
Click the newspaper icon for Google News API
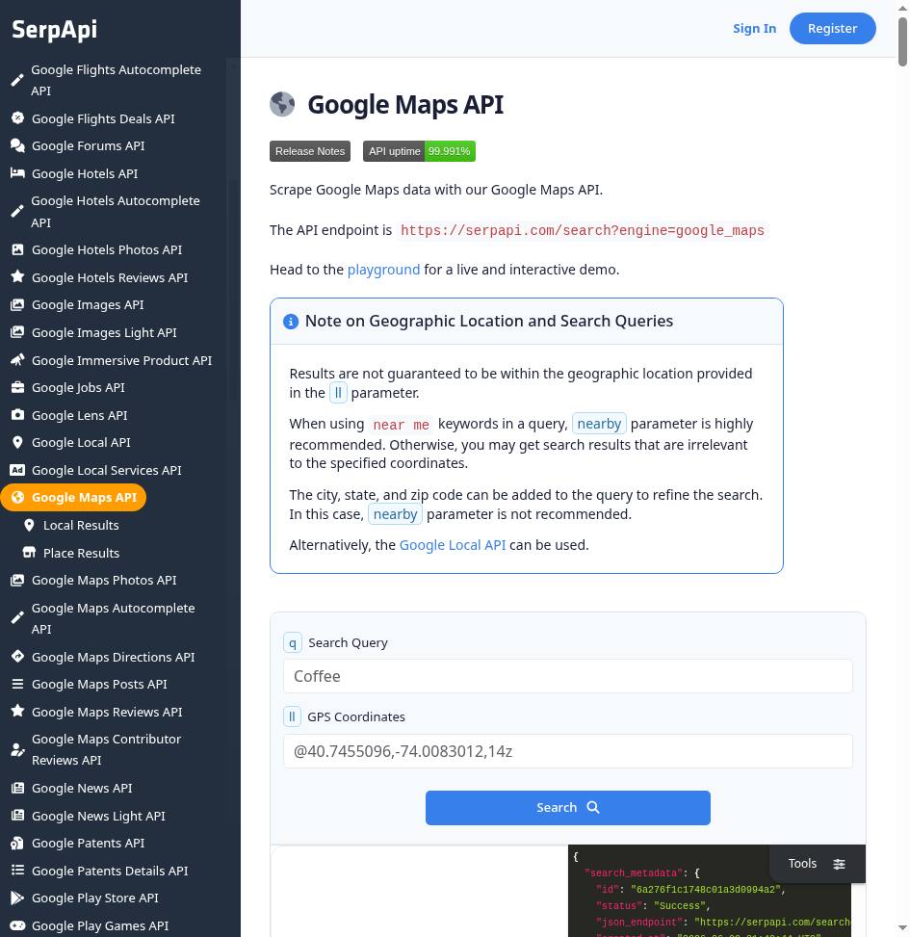point(18,788)
